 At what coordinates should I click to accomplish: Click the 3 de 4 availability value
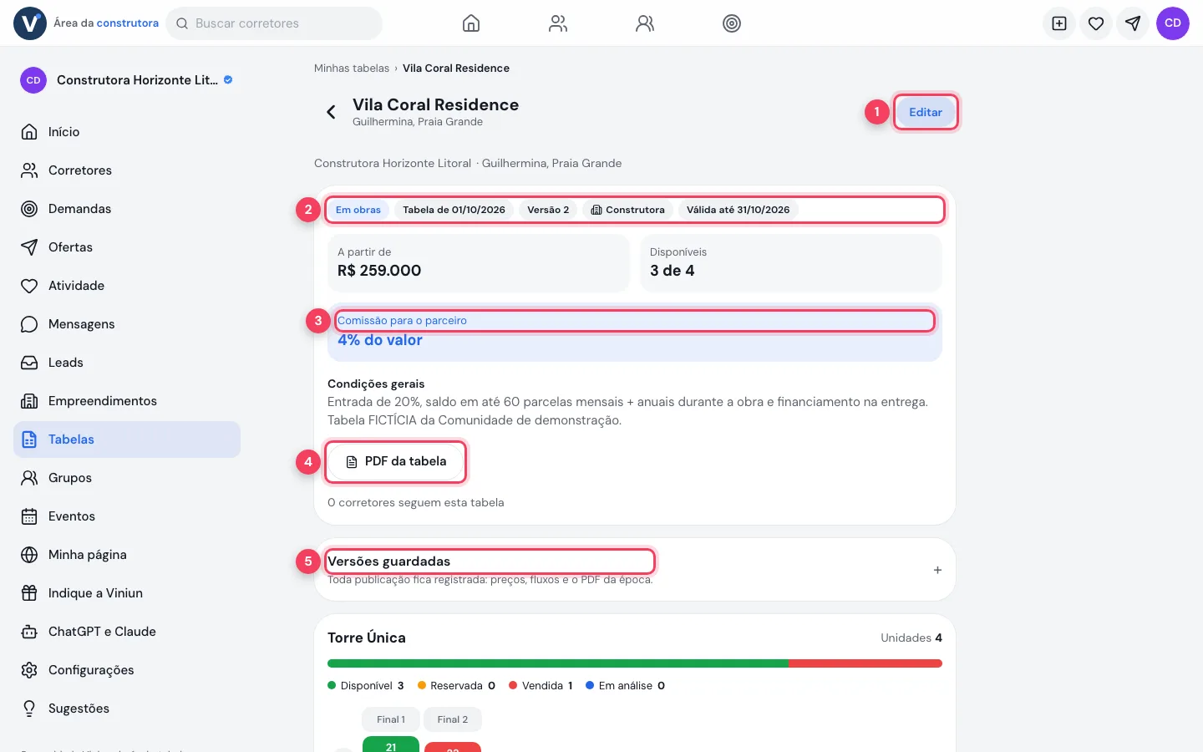[x=673, y=271]
